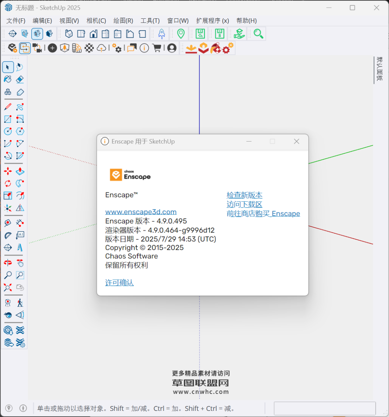389x417 pixels.
Task: Open the 相机(C) menu
Action: (96, 21)
